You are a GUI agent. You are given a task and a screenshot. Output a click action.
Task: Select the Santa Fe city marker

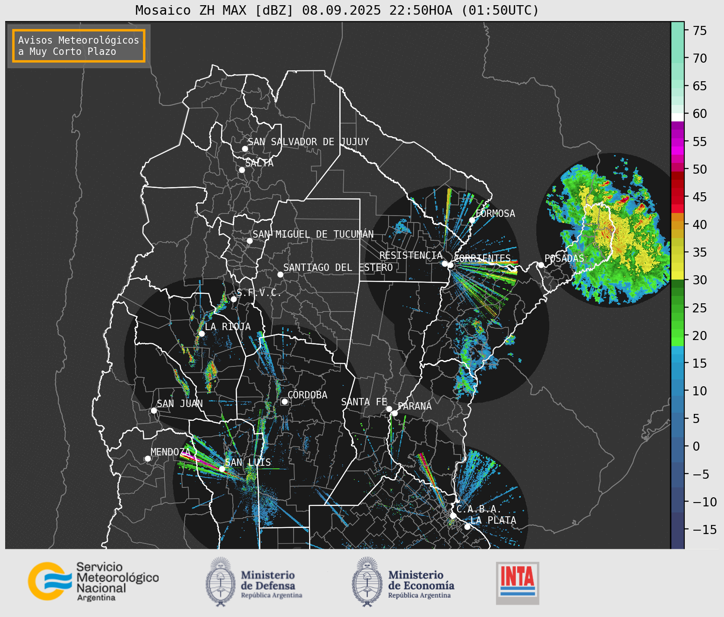tap(389, 409)
